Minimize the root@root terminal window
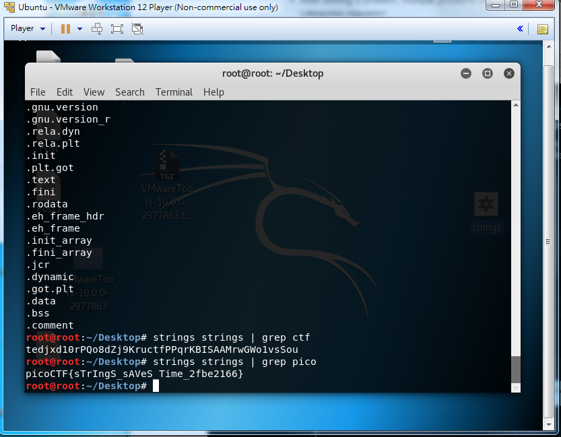The width and height of the screenshot is (561, 437). [466, 73]
